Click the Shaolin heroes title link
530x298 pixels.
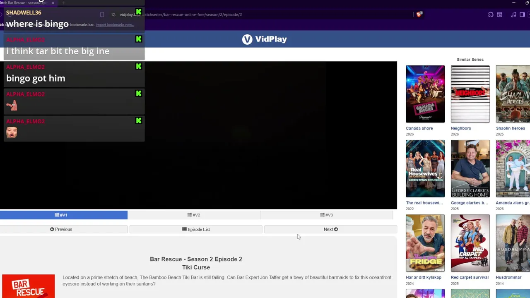511,128
